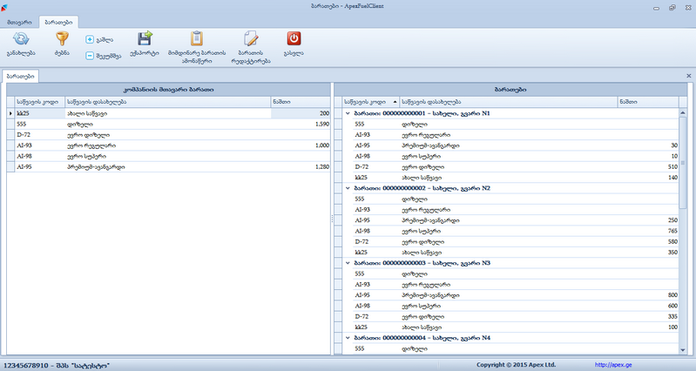The height and width of the screenshot is (371, 696).
Task: Click the splitter handle between the two grids
Action: tap(332, 219)
